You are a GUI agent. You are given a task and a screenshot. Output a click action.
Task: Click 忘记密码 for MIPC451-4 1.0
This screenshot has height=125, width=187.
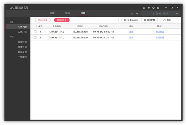(160, 37)
